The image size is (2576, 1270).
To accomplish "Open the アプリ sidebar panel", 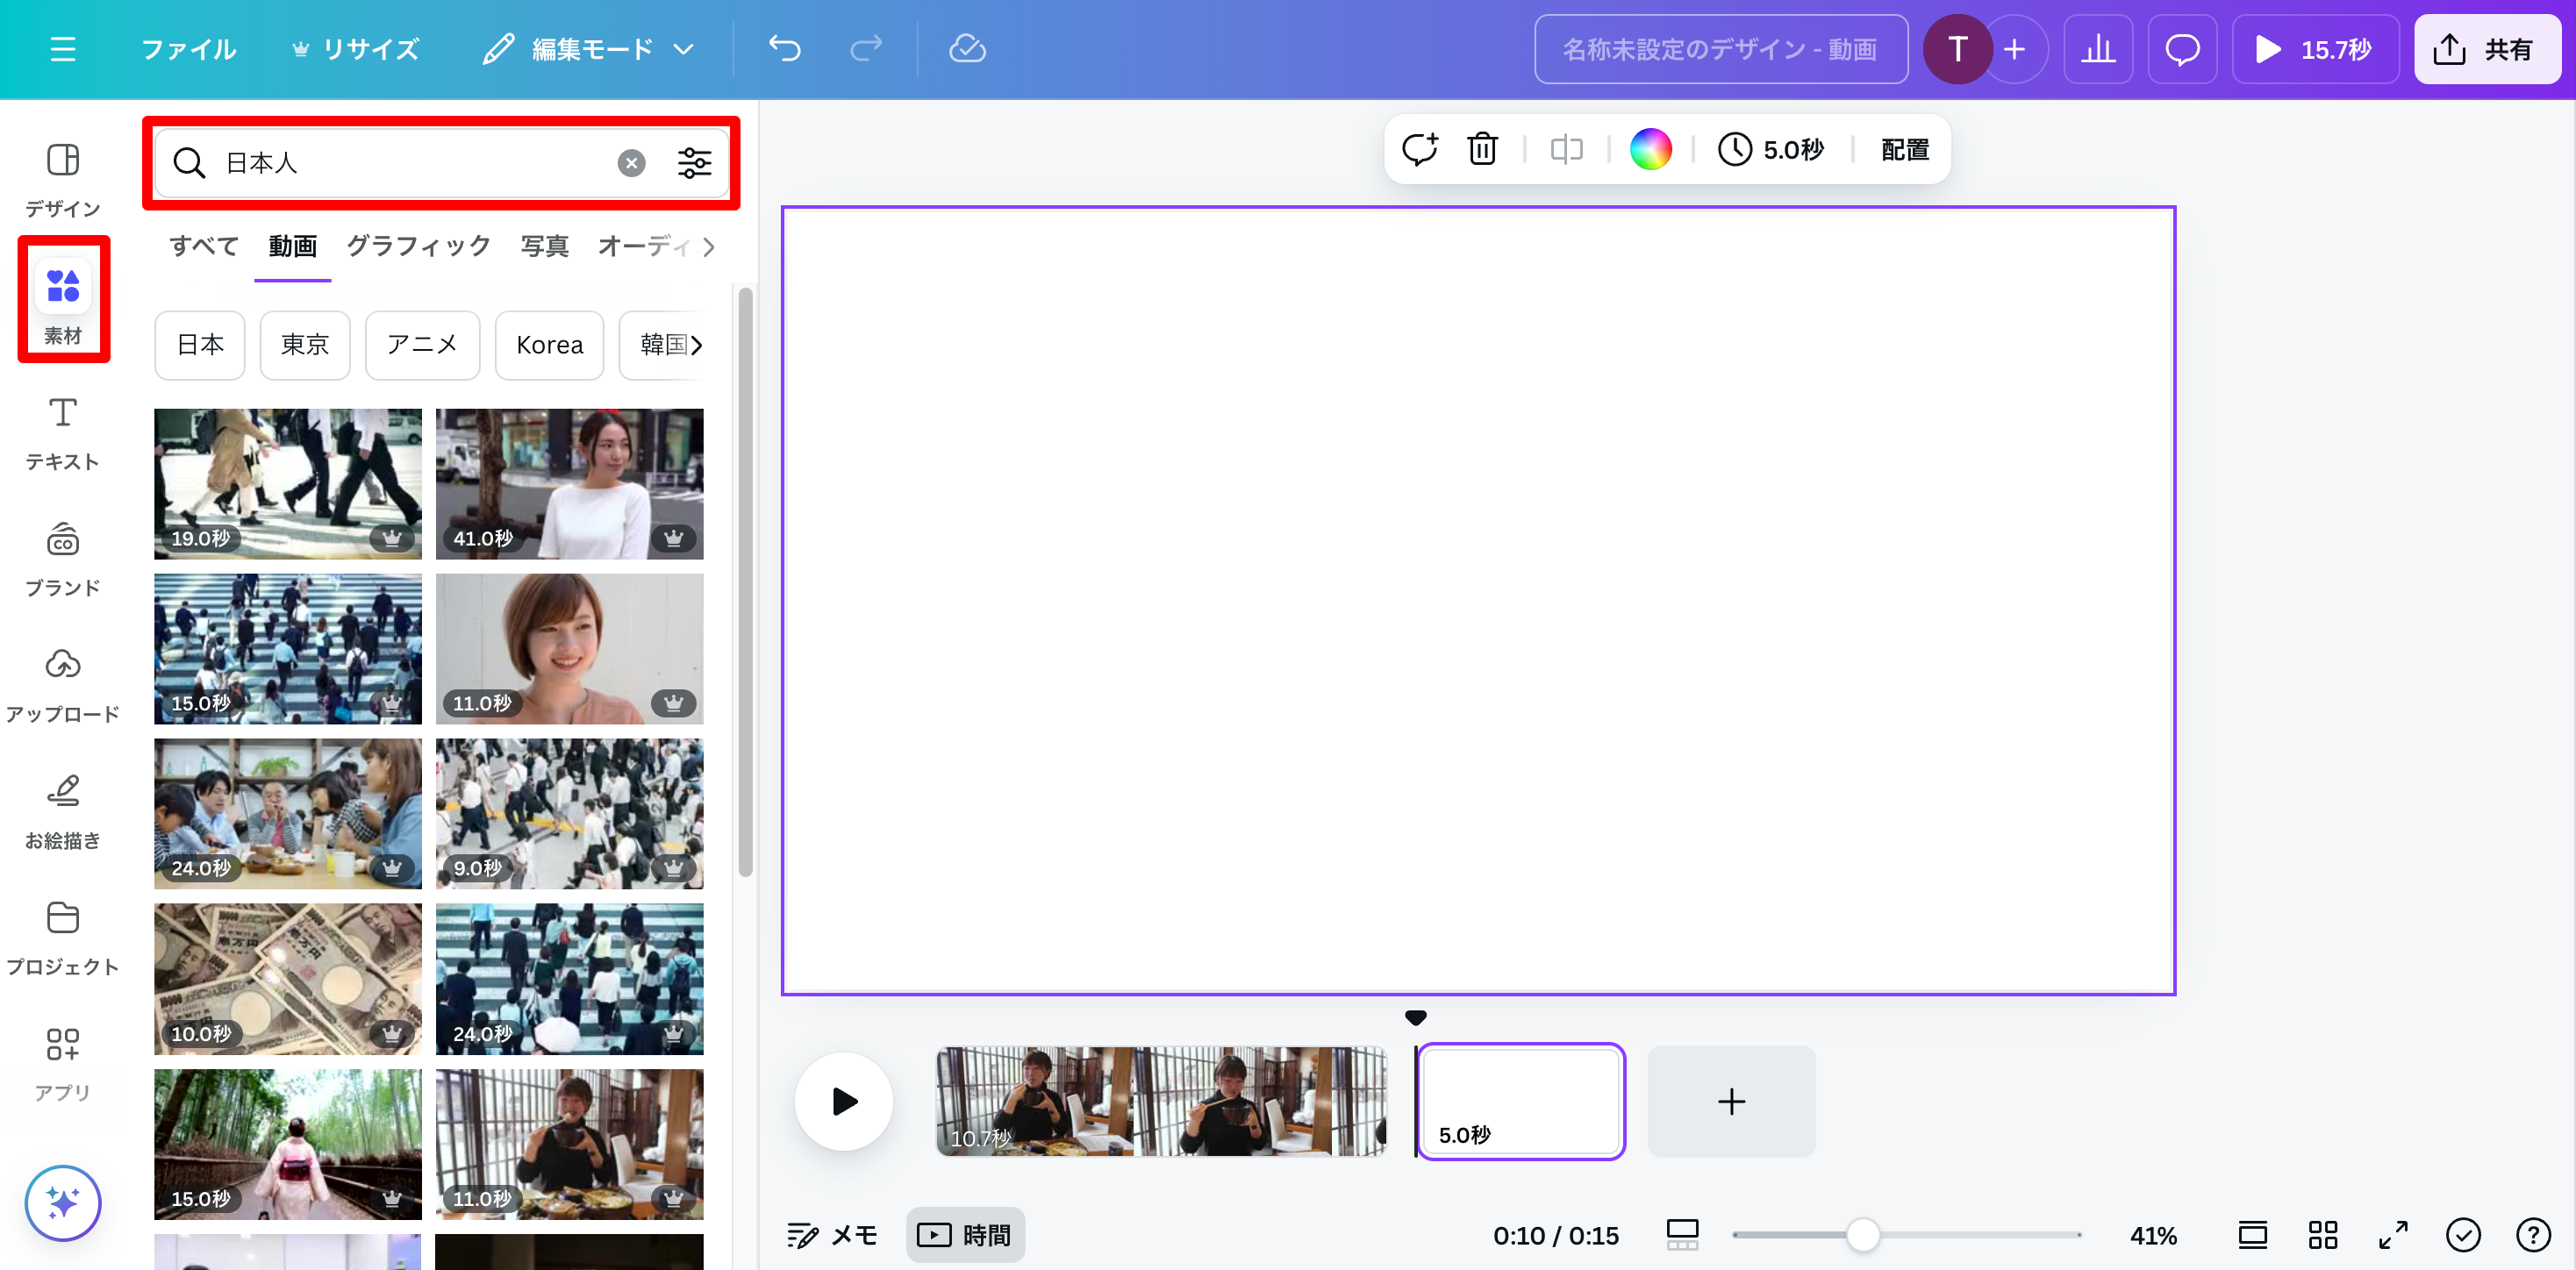I will coord(63,1065).
